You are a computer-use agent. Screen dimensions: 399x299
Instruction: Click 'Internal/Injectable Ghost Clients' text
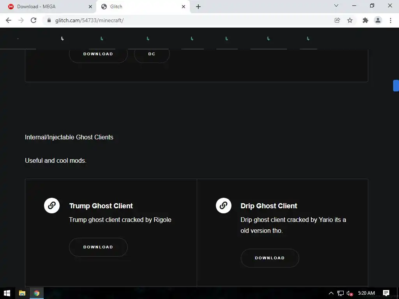point(69,137)
